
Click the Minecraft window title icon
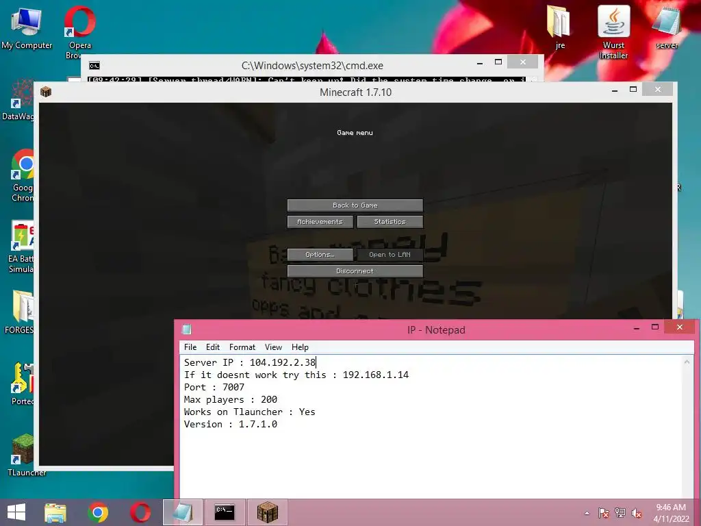click(x=46, y=92)
